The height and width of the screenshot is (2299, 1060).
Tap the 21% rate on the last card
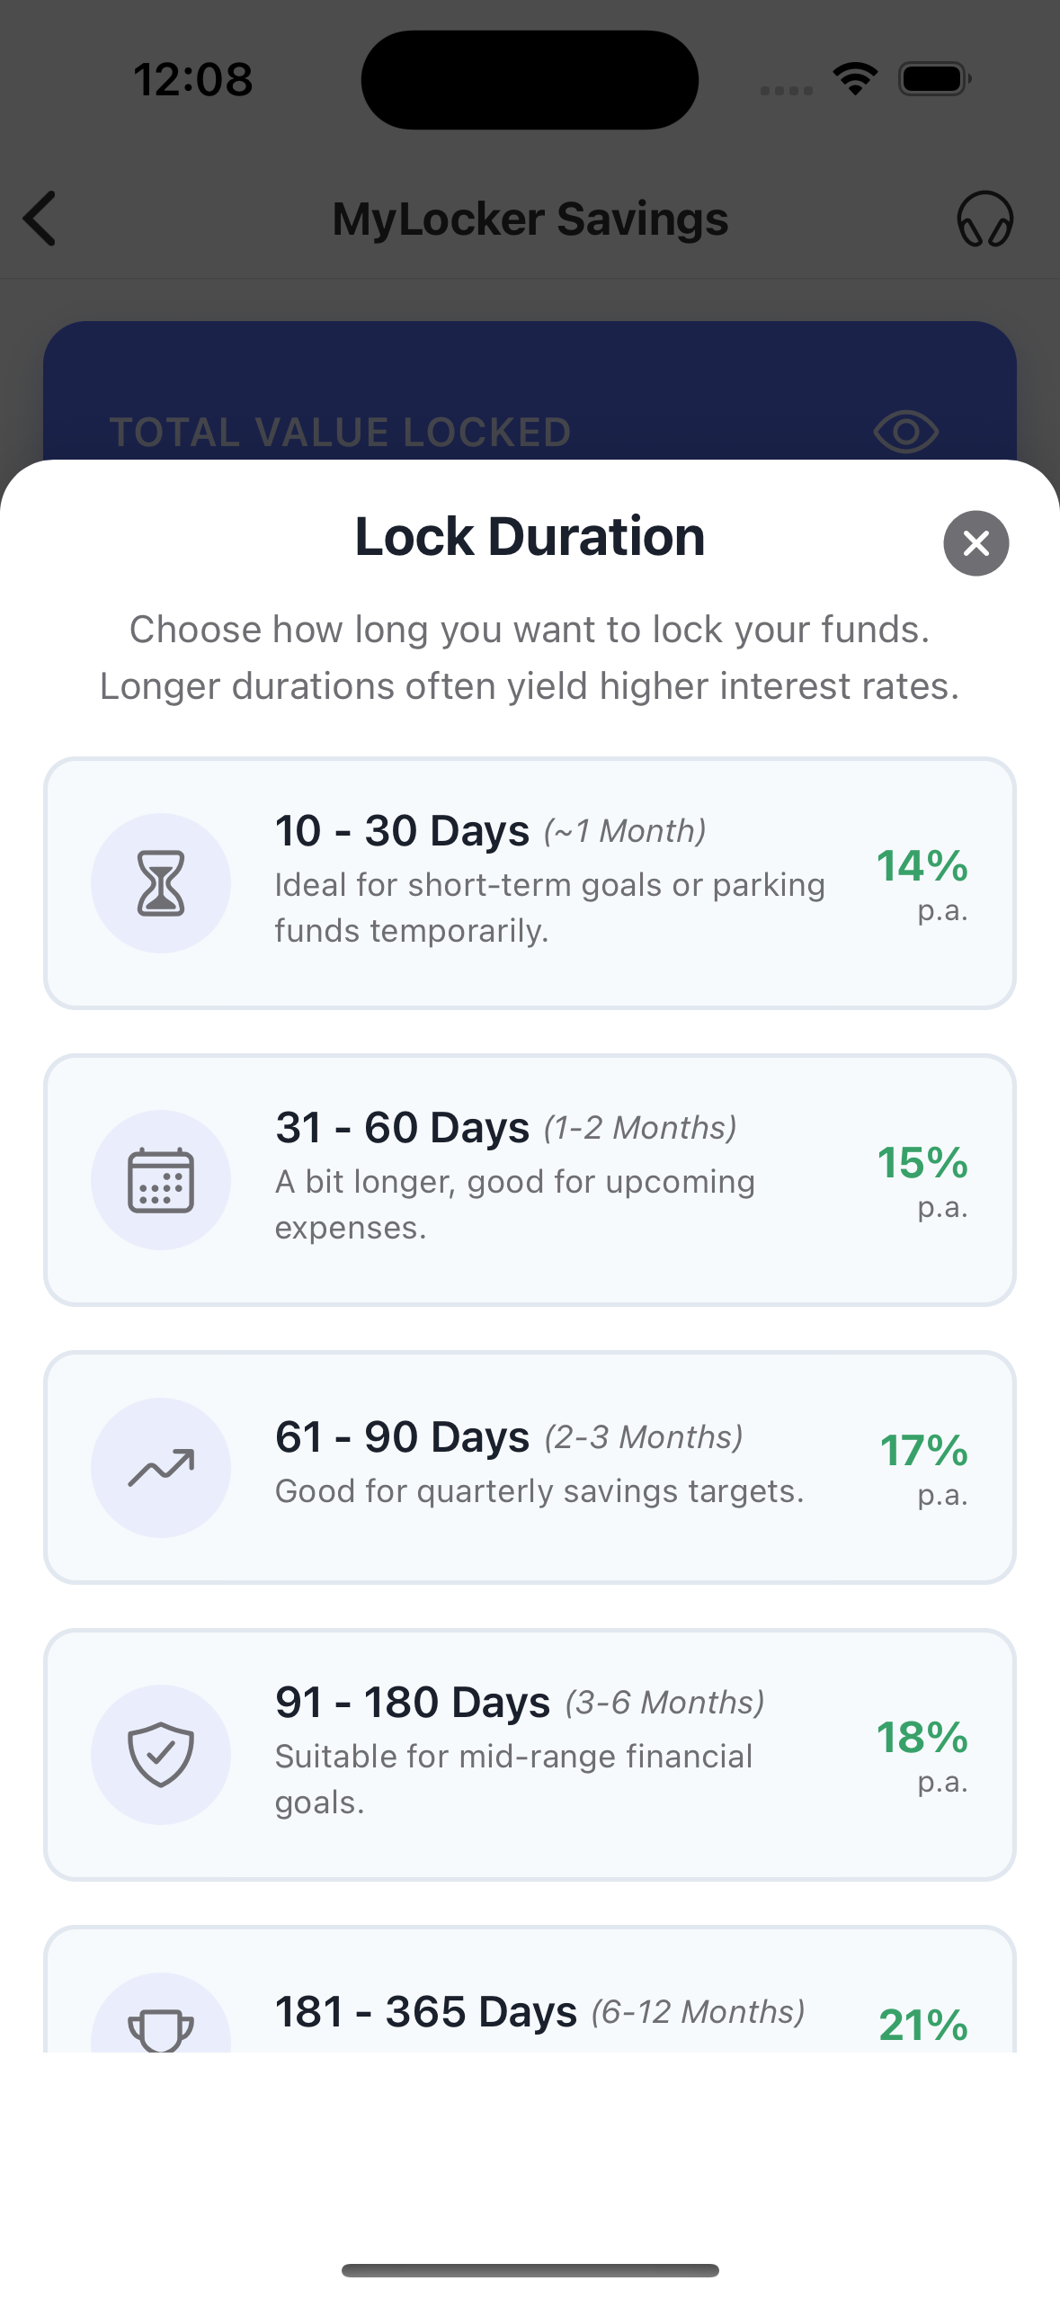pyautogui.click(x=923, y=2026)
